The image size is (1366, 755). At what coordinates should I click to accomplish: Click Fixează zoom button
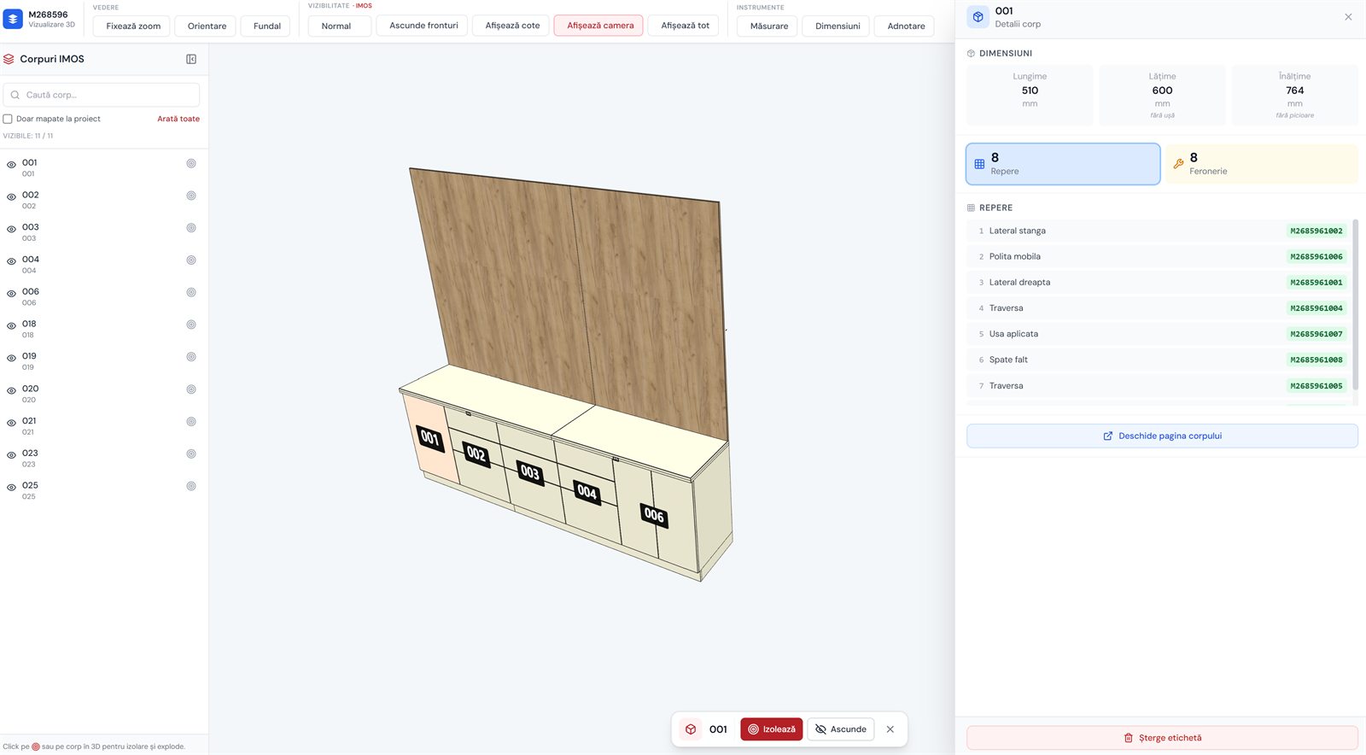(x=133, y=26)
